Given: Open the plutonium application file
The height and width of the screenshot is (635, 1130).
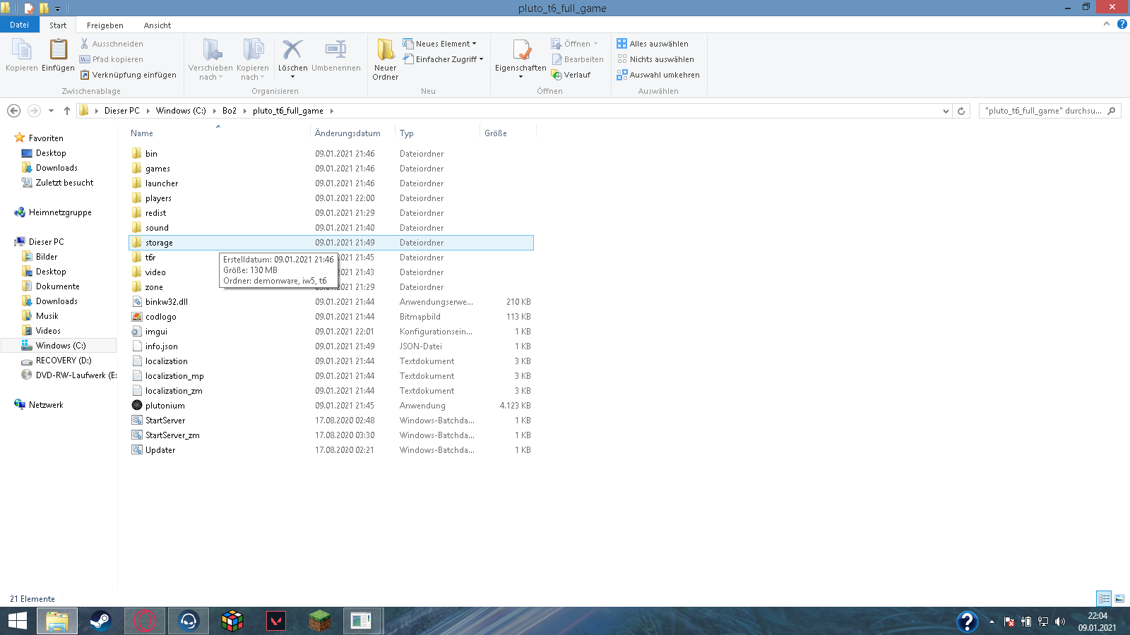Looking at the screenshot, I should point(165,406).
